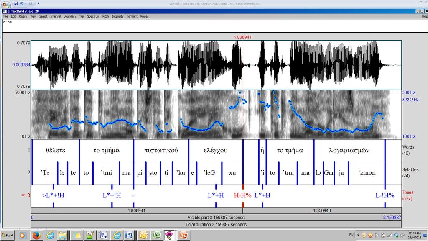The image size is (428, 241).
Task: Select the syllable interval sto
Action: click(153, 173)
